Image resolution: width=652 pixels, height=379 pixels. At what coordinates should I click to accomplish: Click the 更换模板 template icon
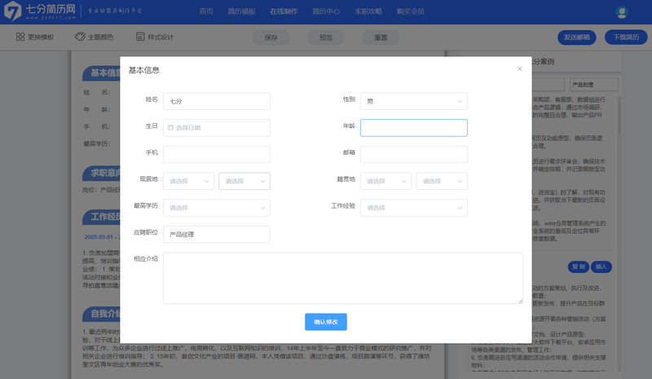(20, 37)
